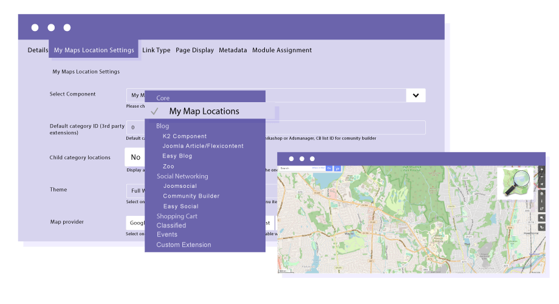Click the directions icon beside map search

pyautogui.click(x=337, y=168)
